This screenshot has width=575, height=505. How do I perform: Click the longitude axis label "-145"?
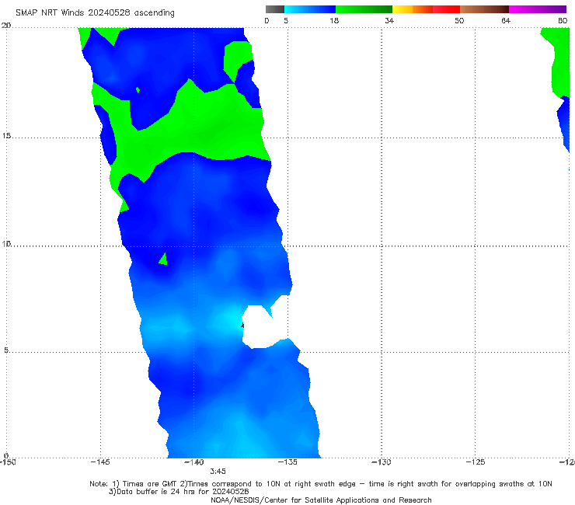tap(100, 462)
